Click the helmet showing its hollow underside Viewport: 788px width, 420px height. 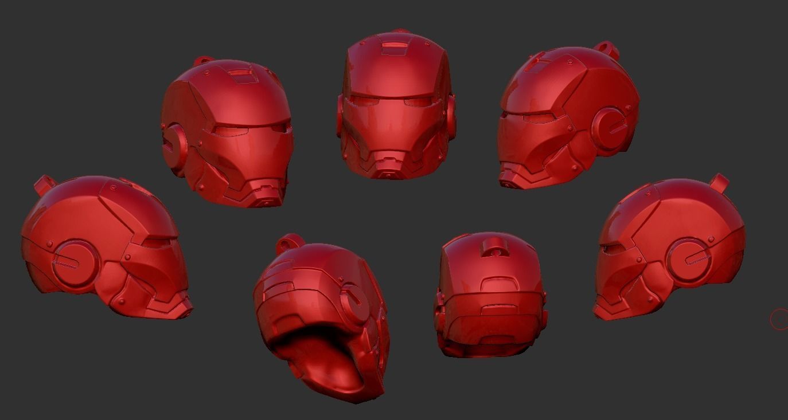coord(321,319)
